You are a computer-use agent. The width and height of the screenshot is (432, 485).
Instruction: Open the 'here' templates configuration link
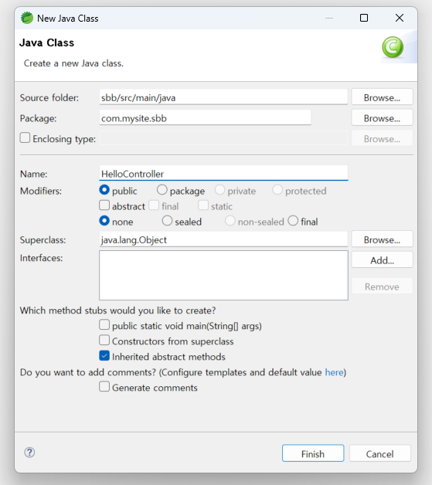[334, 372]
